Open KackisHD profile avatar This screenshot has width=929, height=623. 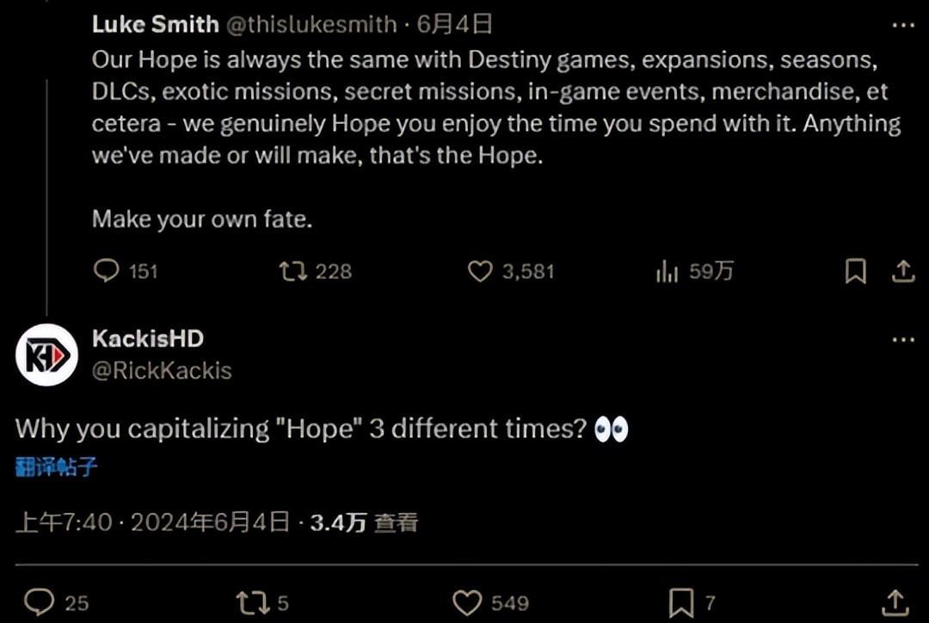pyautogui.click(x=46, y=355)
